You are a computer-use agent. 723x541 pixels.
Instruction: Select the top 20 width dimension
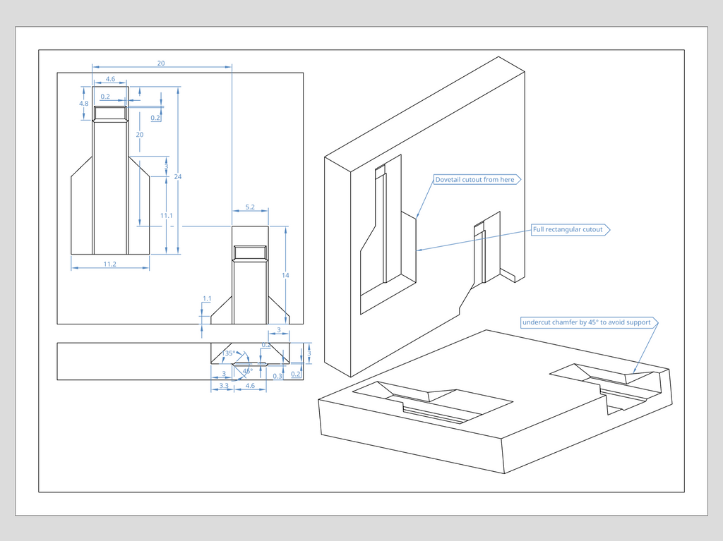pyautogui.click(x=161, y=63)
